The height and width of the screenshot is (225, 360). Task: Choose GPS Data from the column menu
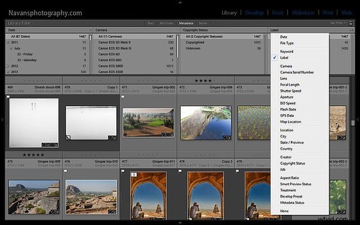[x=287, y=116]
